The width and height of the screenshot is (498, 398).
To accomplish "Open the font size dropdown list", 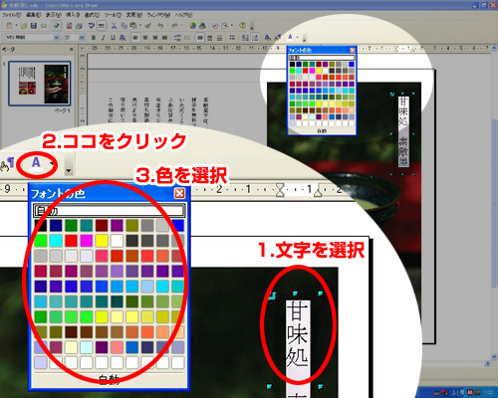I will click(x=82, y=38).
